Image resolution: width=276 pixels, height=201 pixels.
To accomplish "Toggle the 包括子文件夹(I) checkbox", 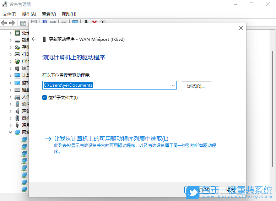I will [x=44, y=98].
